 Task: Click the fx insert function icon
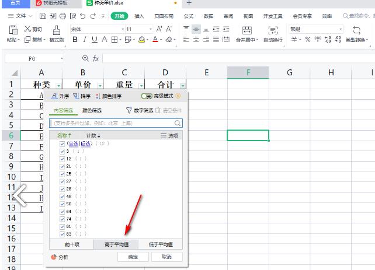tap(96, 58)
